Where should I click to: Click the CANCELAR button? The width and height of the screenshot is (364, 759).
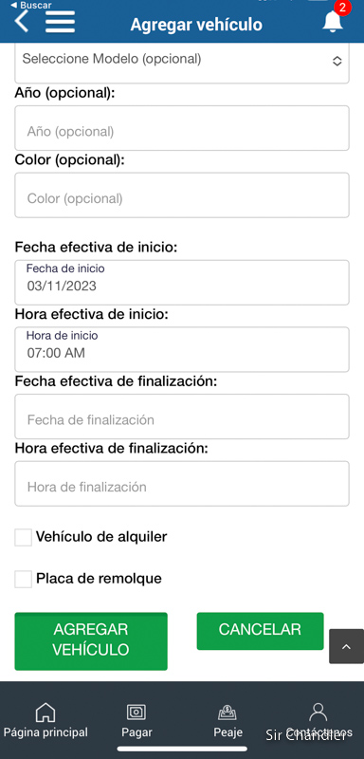260,631
